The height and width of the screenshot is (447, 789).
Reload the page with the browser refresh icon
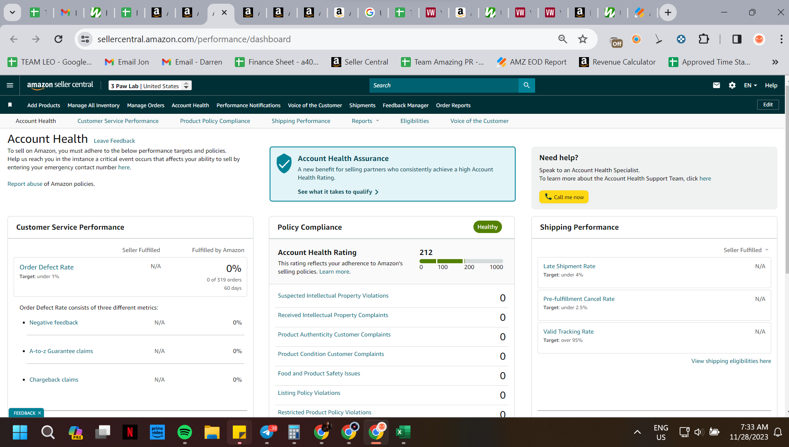click(x=58, y=39)
